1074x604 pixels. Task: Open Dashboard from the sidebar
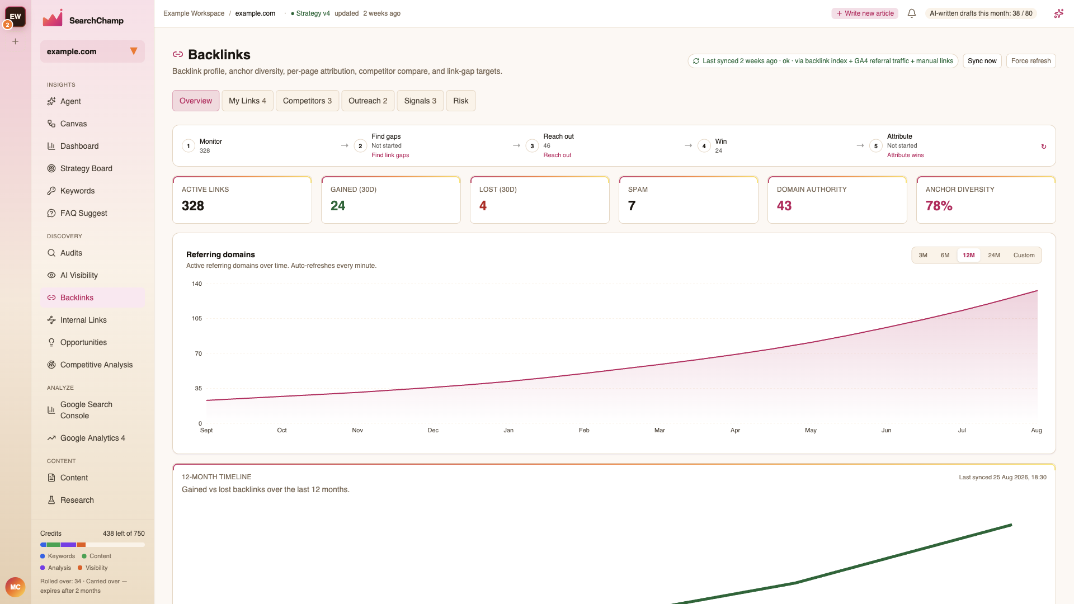click(92, 146)
